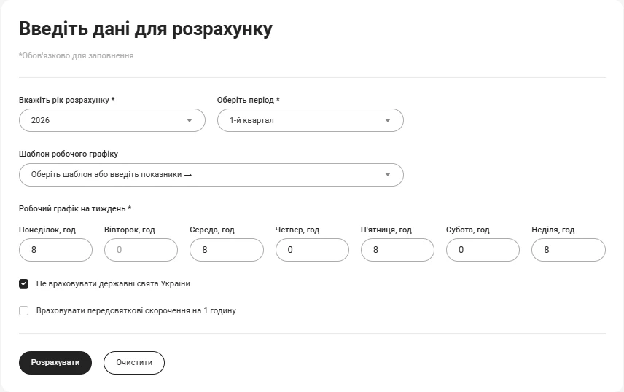Click the 'Враховувати передсвяткові скорочення на 1 годину' label
The width and height of the screenshot is (624, 392).
(x=136, y=310)
